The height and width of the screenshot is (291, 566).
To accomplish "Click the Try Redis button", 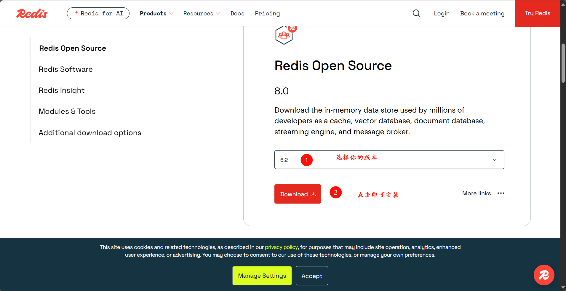I will click(x=537, y=13).
